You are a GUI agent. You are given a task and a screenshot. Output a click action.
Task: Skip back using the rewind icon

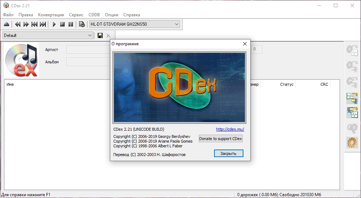pyautogui.click(x=18, y=24)
